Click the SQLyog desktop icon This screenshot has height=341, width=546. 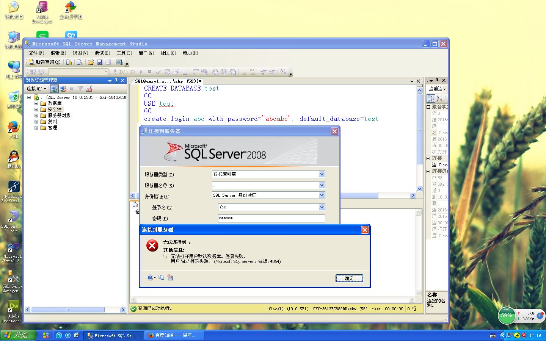click(14, 222)
